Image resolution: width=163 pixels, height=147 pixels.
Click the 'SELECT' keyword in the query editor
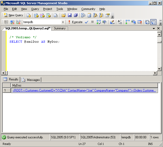[x=16, y=42]
